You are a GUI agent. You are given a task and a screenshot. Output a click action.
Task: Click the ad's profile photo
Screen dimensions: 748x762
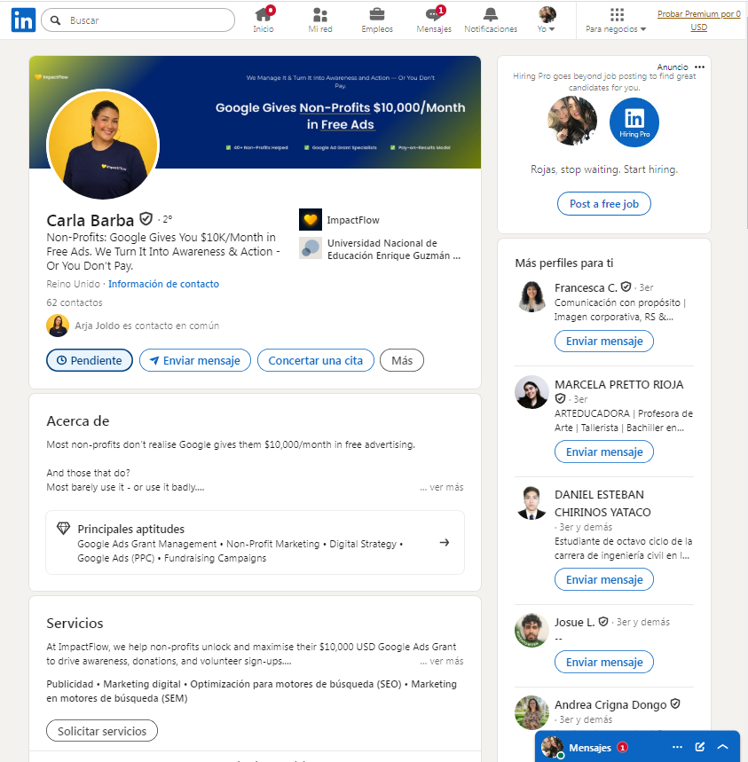click(x=572, y=121)
